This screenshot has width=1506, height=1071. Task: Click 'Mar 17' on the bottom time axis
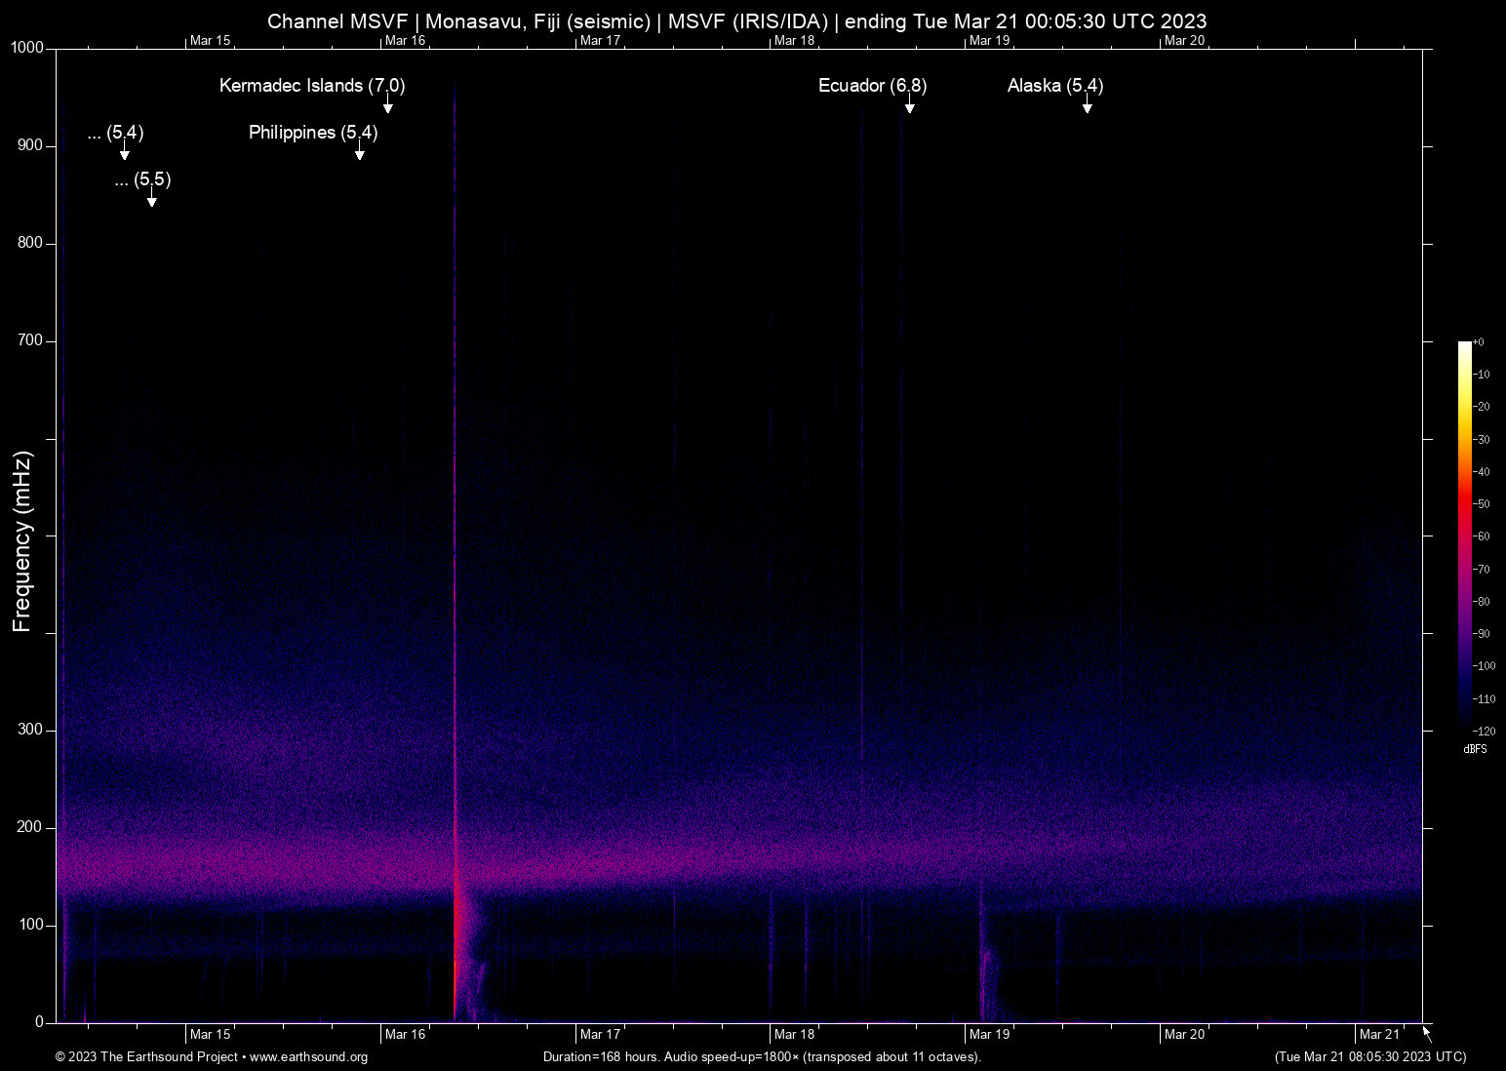click(601, 1035)
